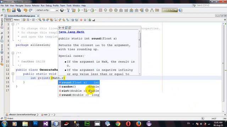Open the Tools menu
This screenshot has width=227, height=127.
point(69,6)
